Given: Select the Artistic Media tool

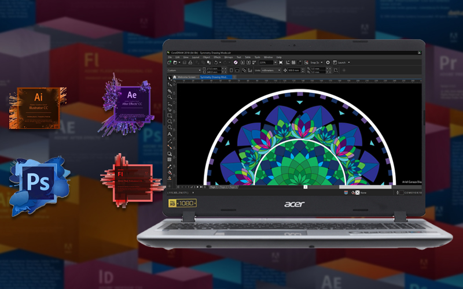Looking at the screenshot, I should click(170, 110).
